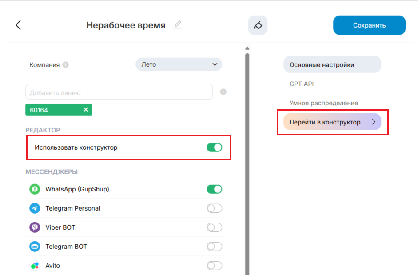418x275 pixels.
Task: Open Умное распределение settings
Action: pos(323,103)
